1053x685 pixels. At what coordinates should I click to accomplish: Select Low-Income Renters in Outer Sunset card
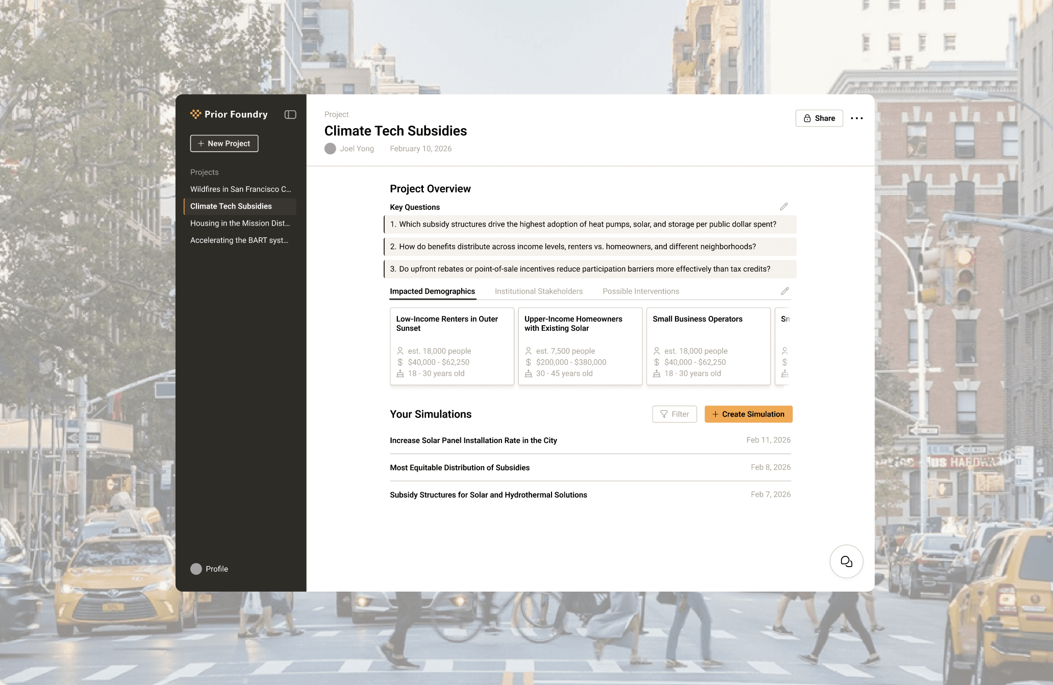pos(452,346)
